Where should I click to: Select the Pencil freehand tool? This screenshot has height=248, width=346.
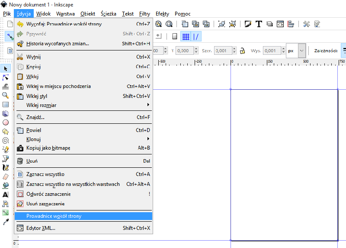(6, 150)
